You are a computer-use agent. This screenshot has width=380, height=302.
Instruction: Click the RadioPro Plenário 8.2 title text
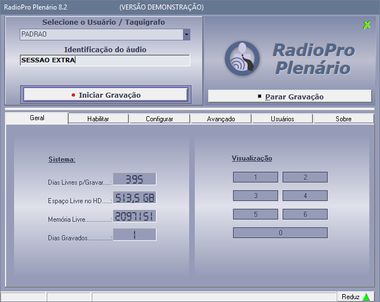pos(35,7)
